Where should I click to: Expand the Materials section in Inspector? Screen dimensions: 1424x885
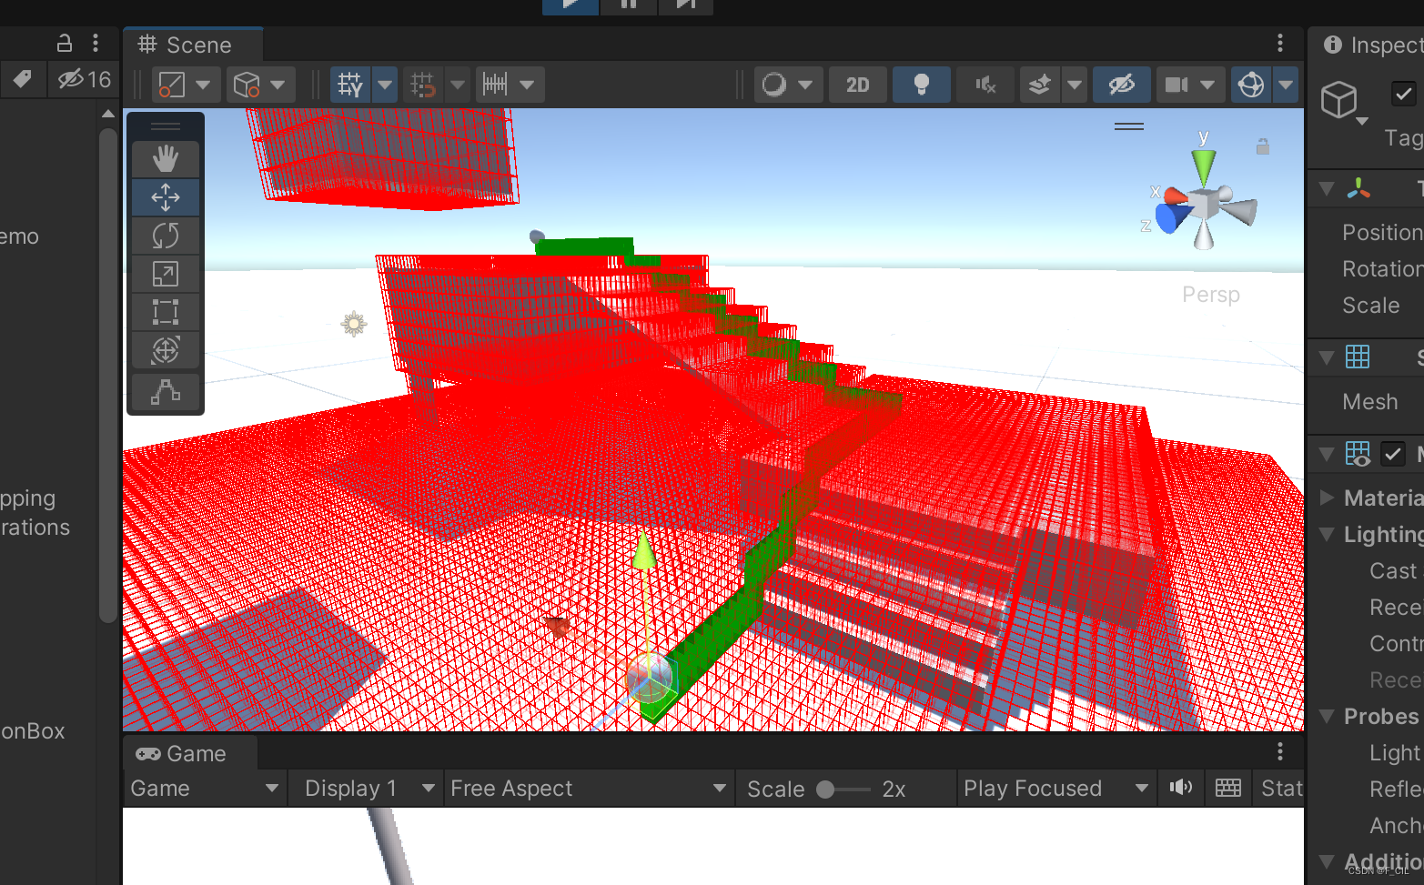tap(1328, 498)
